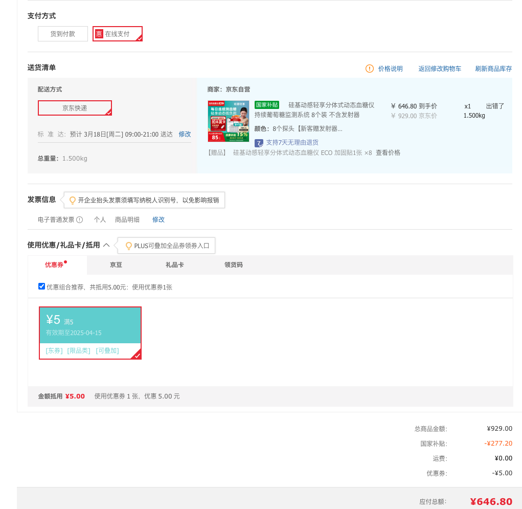This screenshot has width=522, height=509.
Task: Open 价格说明 link
Action: (390, 69)
